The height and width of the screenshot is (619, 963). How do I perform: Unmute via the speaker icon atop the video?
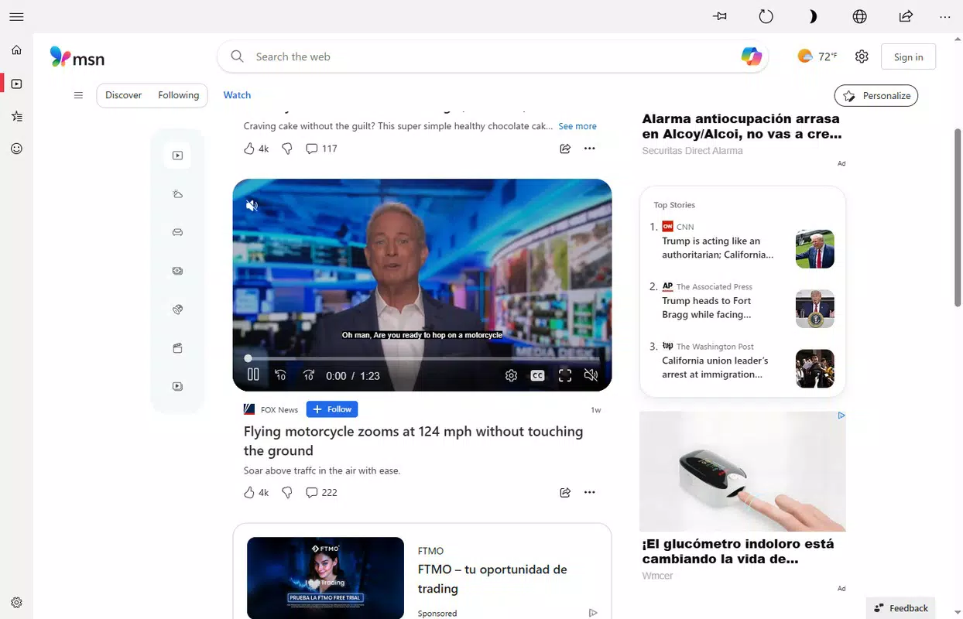[252, 205]
